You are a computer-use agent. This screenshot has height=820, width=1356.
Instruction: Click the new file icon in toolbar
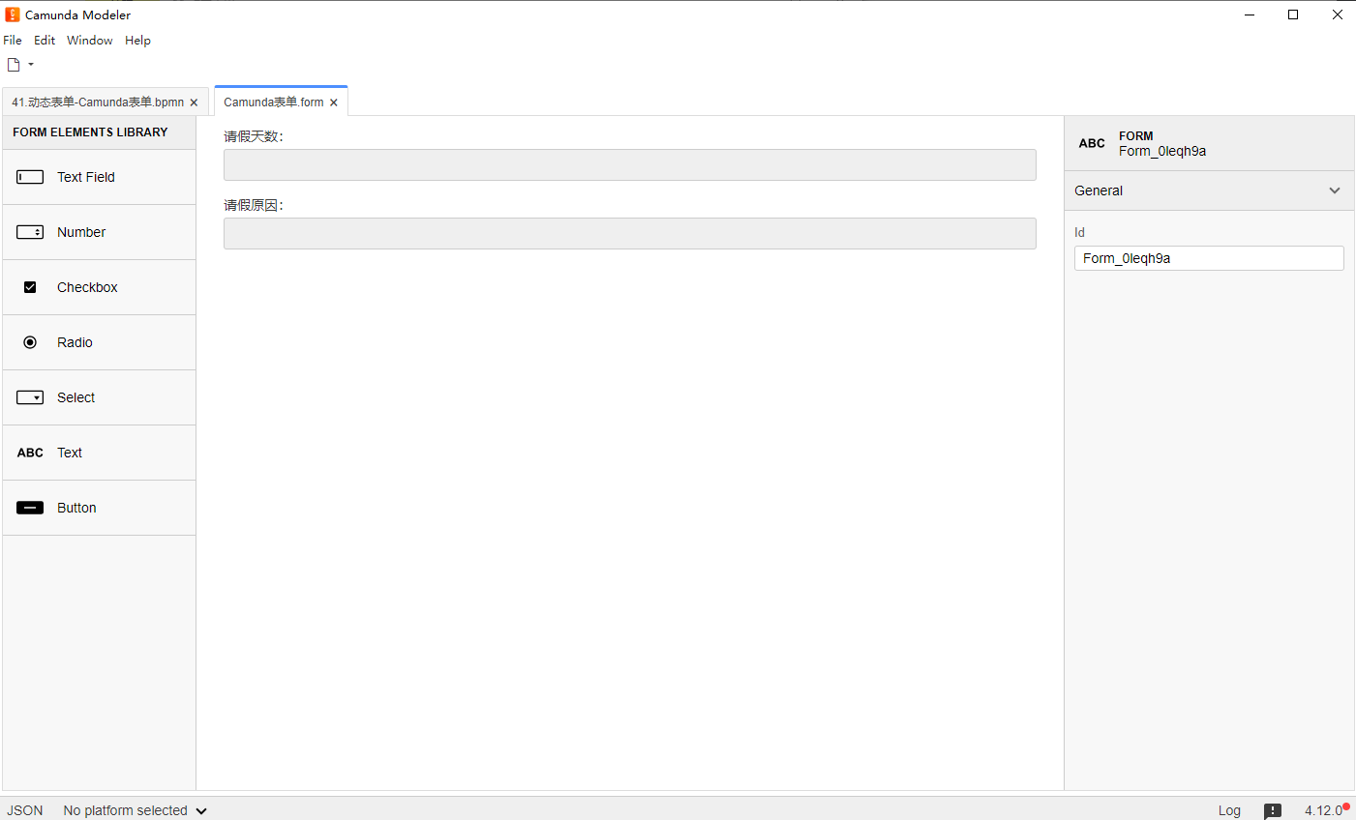[14, 65]
